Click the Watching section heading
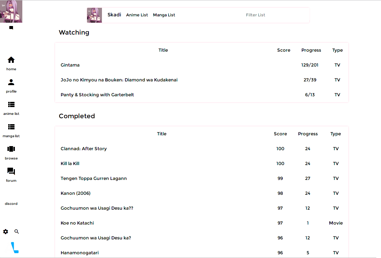The width and height of the screenshot is (381, 258). click(x=74, y=32)
